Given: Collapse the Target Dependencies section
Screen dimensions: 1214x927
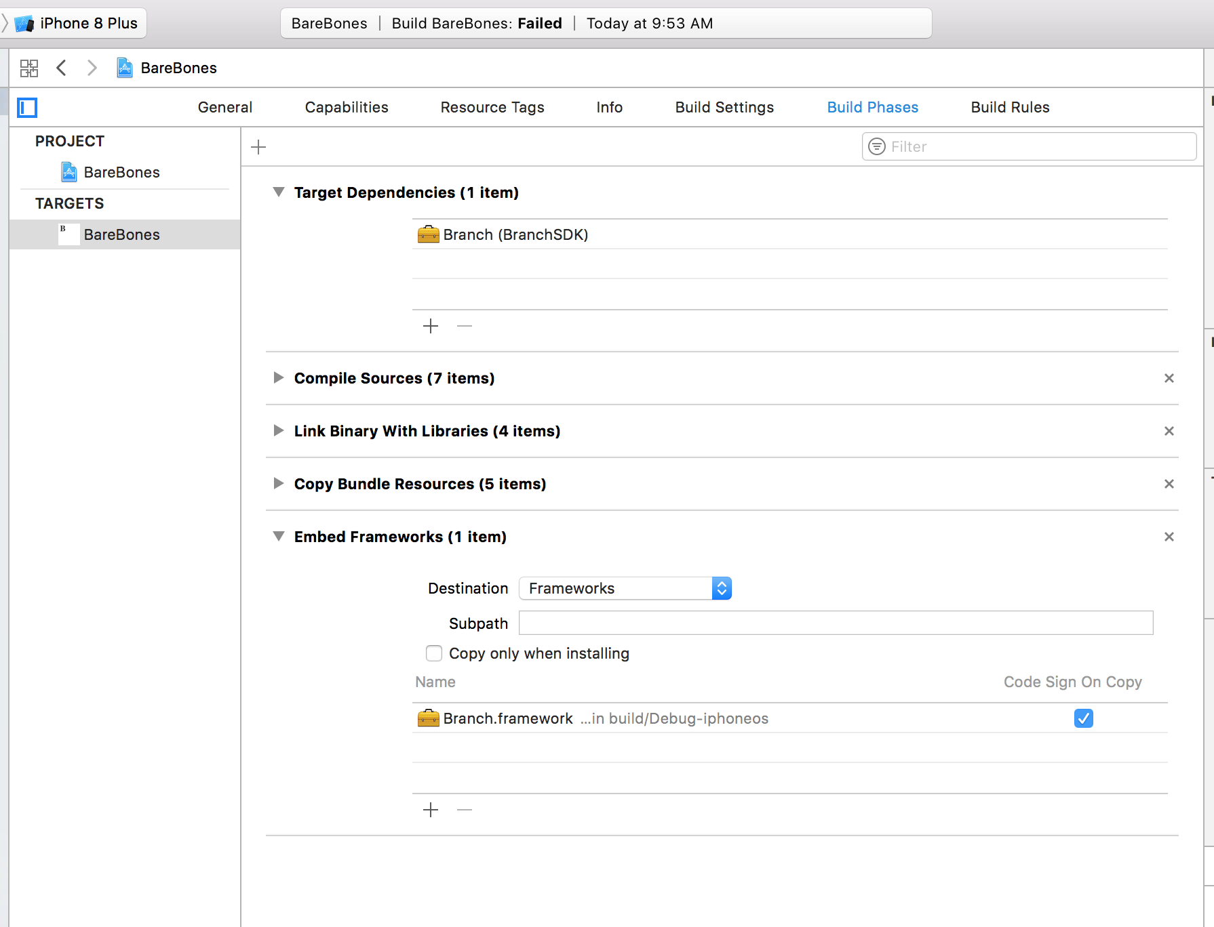Looking at the screenshot, I should (278, 192).
